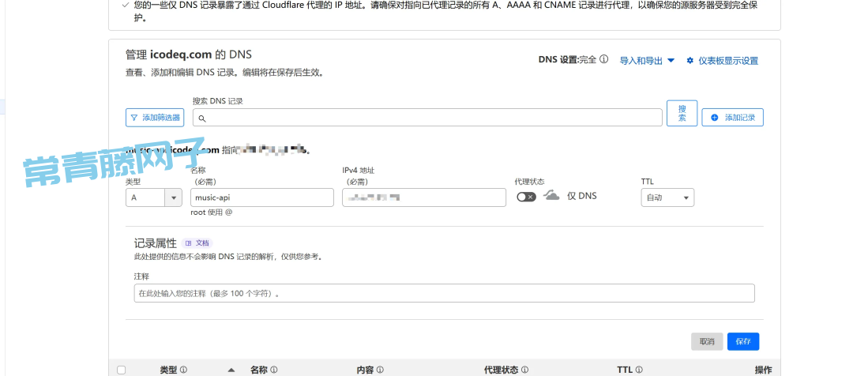Click the 添加记录 add record button
This screenshot has width=853, height=376.
pyautogui.click(x=732, y=118)
